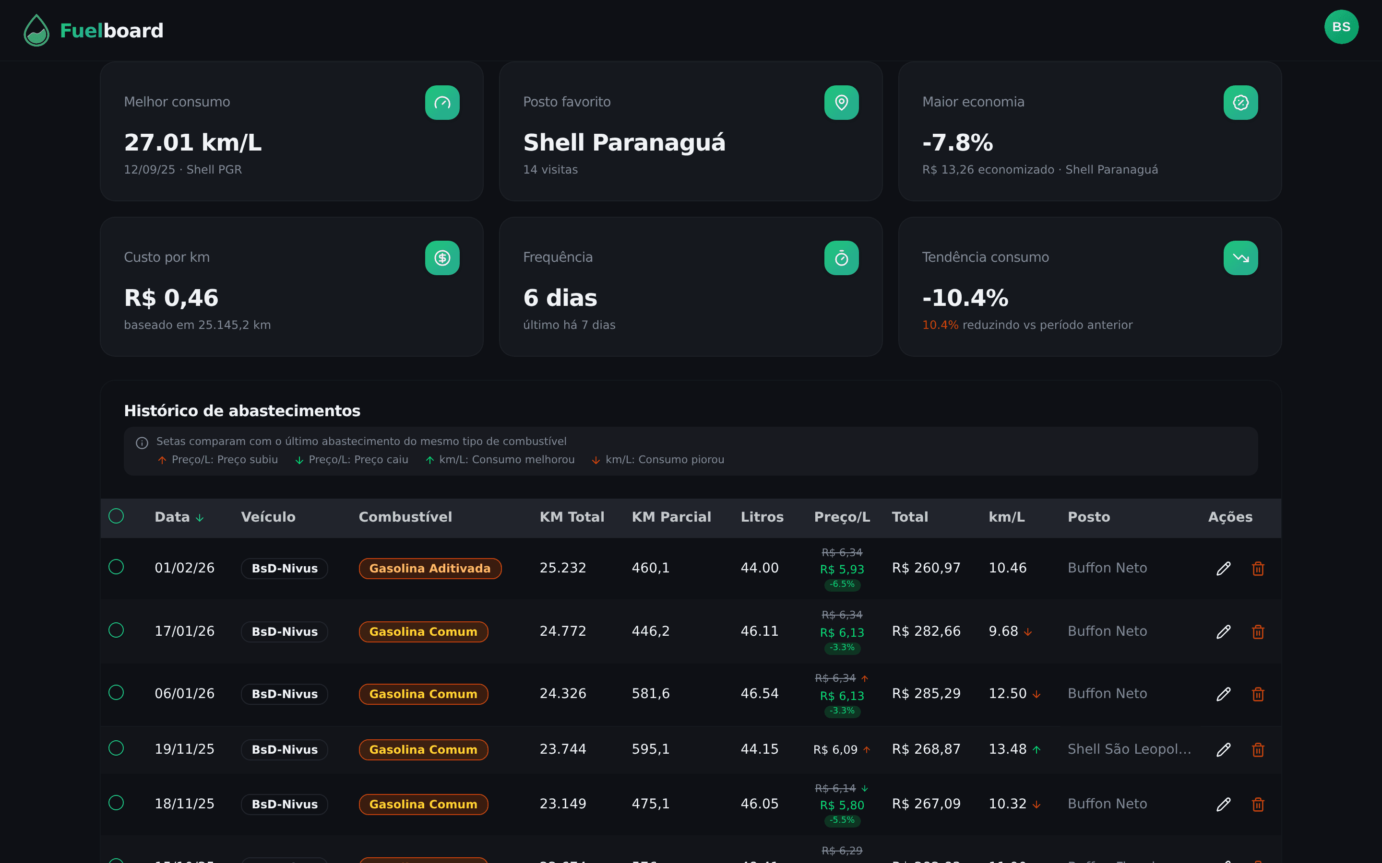Edit the 01/02/26 refueling entry
Screen dimensions: 1382x863
click(x=1223, y=569)
